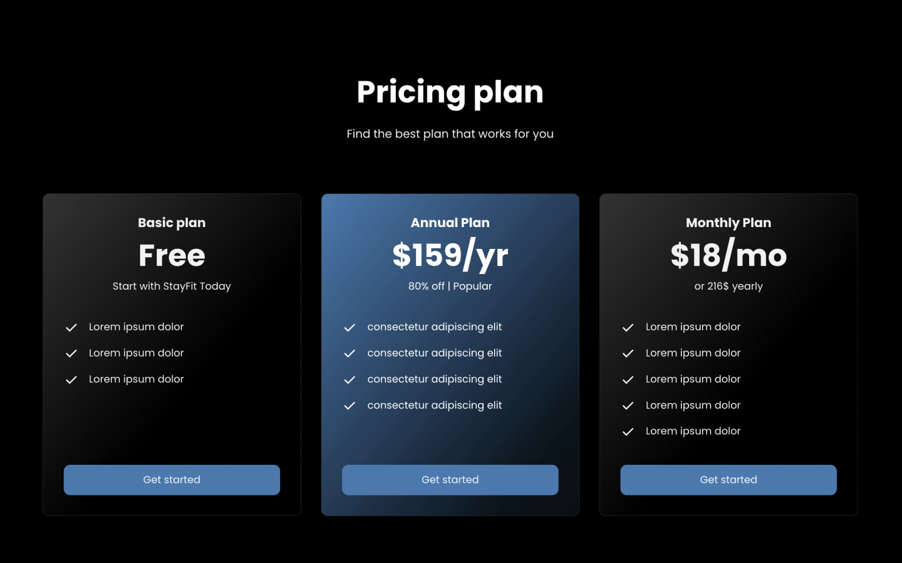Image resolution: width=902 pixels, height=563 pixels.
Task: Click the "80% off | Popular" label
Action: click(x=450, y=286)
